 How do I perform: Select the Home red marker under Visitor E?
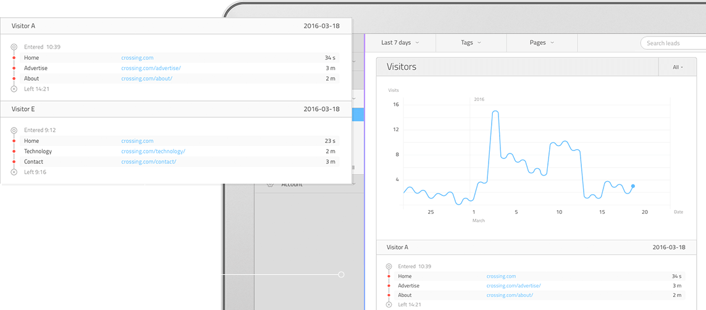click(x=14, y=141)
